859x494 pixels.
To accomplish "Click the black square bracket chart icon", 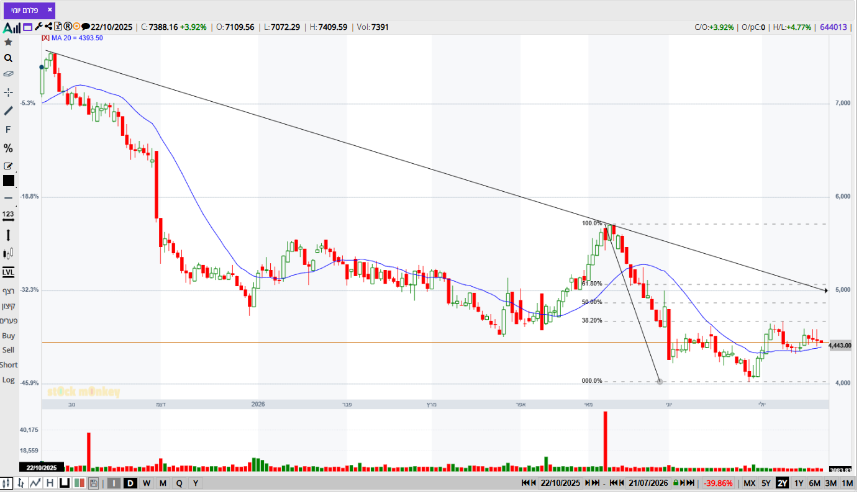I will tap(63, 483).
